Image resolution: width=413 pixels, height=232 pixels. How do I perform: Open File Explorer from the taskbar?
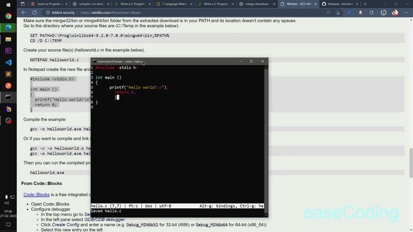(x=8, y=39)
